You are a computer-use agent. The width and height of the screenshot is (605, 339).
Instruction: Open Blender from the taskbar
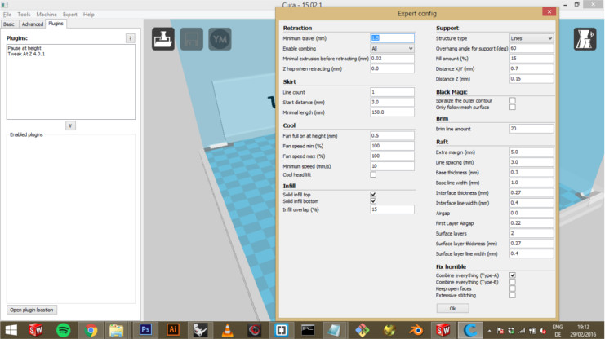point(416,330)
